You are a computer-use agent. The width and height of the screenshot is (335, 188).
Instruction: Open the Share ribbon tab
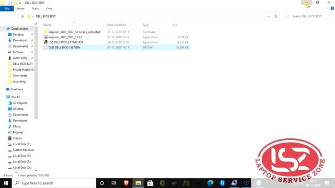coord(35,8)
